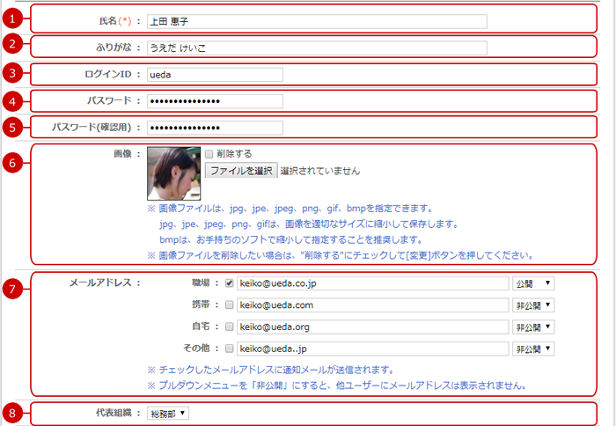The width and height of the screenshot is (616, 426).
Task: Open the 公開 visibility dropdown for 職場 email
Action: click(532, 283)
